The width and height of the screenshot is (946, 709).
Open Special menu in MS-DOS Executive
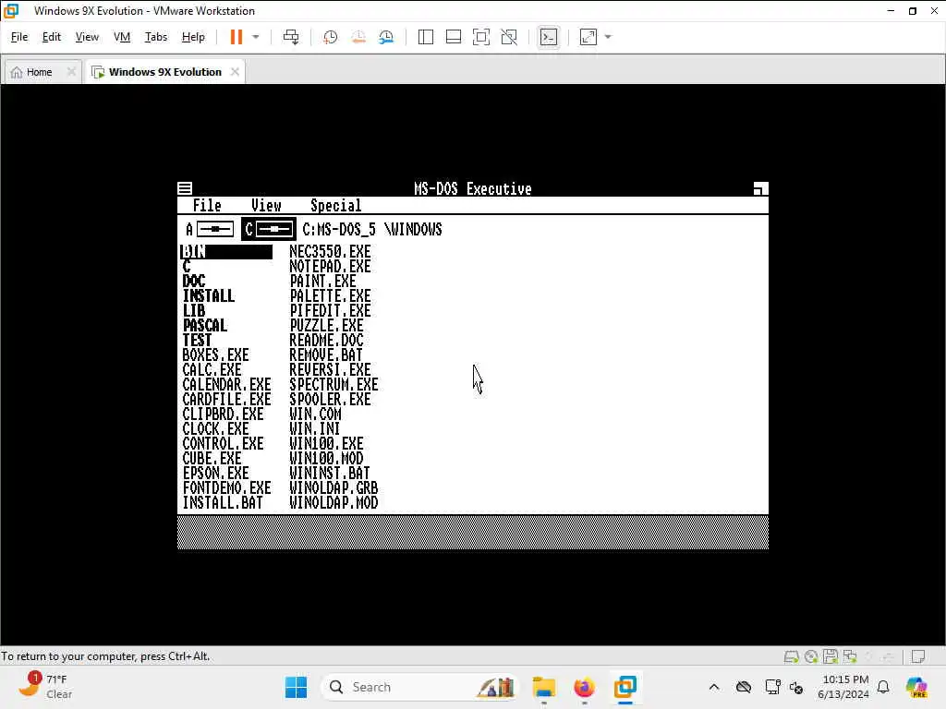point(336,206)
